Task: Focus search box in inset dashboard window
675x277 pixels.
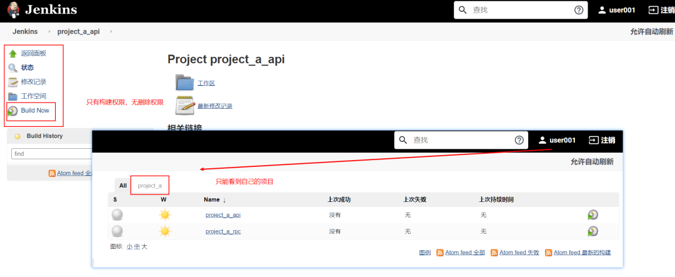Action: click(461, 140)
